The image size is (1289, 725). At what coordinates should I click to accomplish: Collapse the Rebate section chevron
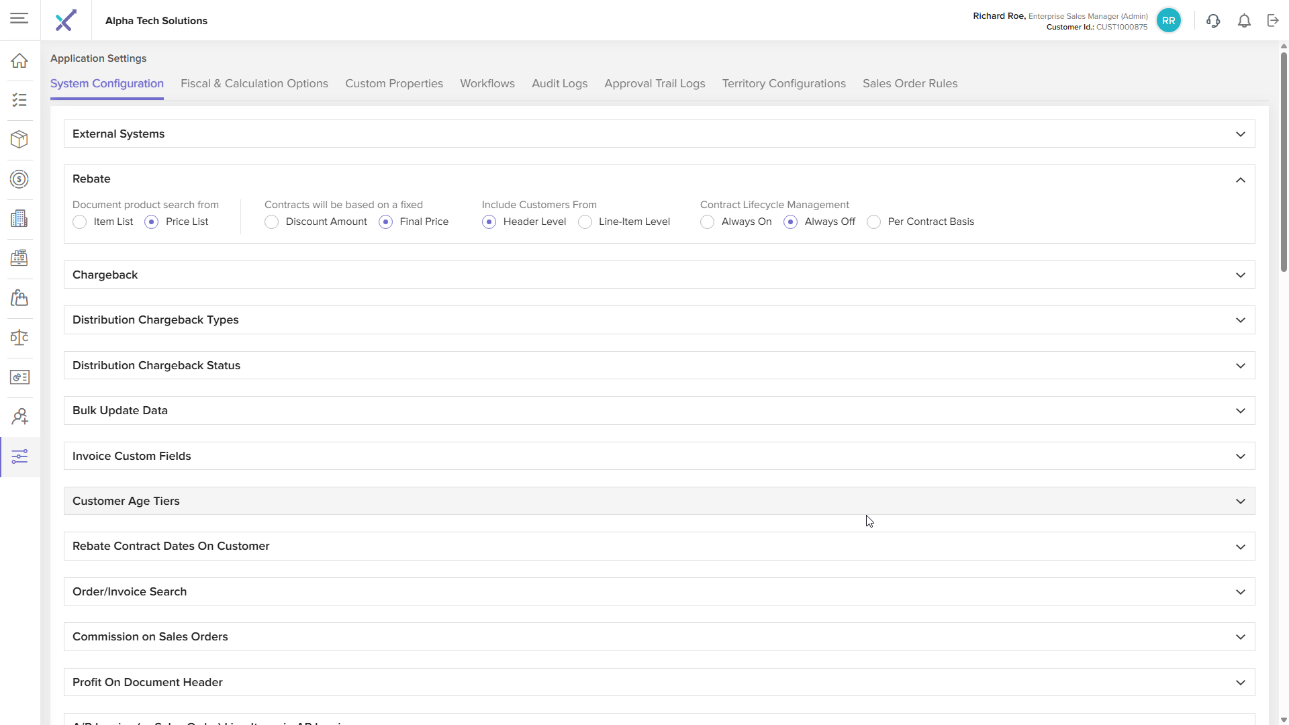[1240, 180]
